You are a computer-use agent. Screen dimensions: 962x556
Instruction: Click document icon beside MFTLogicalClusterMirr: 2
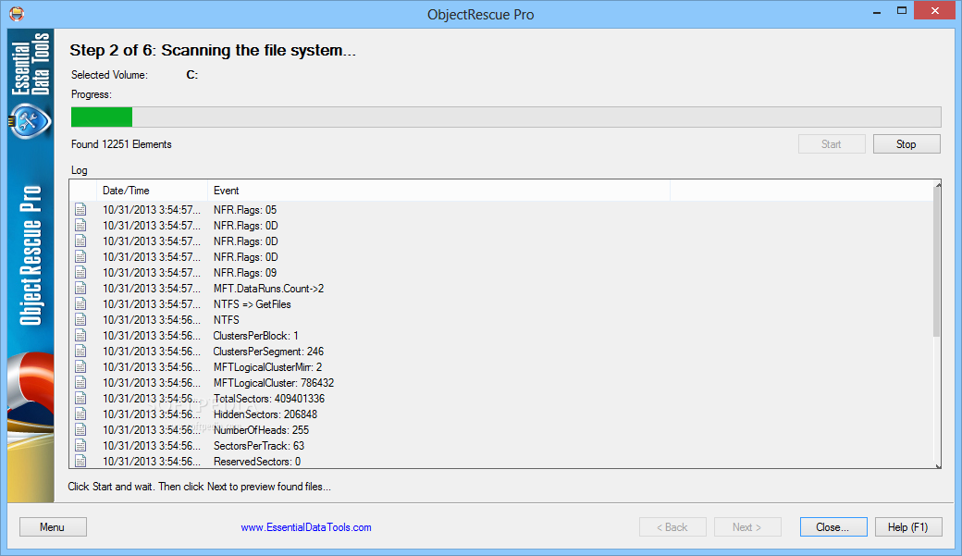click(x=80, y=367)
